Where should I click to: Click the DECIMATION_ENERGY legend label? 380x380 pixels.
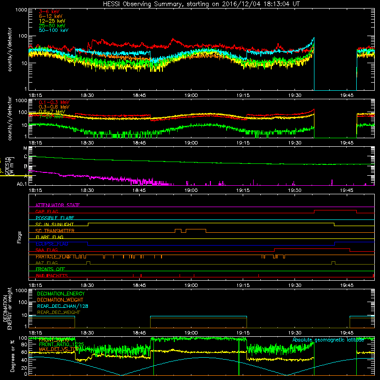61,294
